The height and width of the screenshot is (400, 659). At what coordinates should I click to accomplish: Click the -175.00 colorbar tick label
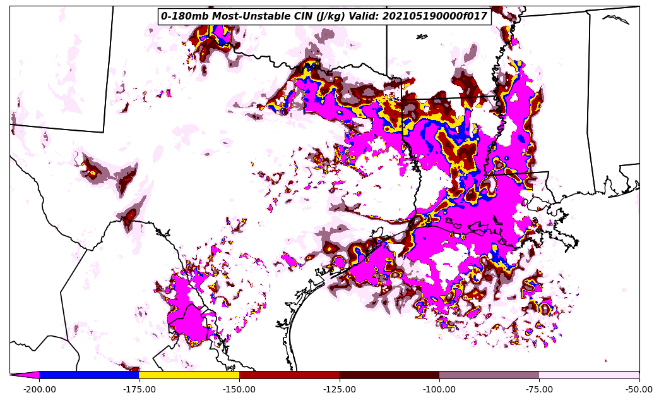click(139, 389)
